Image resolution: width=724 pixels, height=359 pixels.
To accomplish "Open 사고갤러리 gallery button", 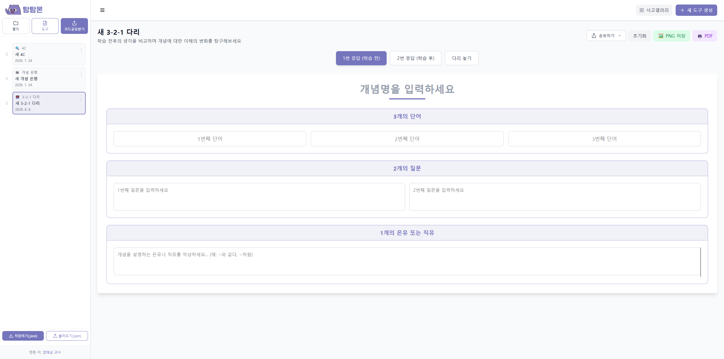I will (x=654, y=10).
